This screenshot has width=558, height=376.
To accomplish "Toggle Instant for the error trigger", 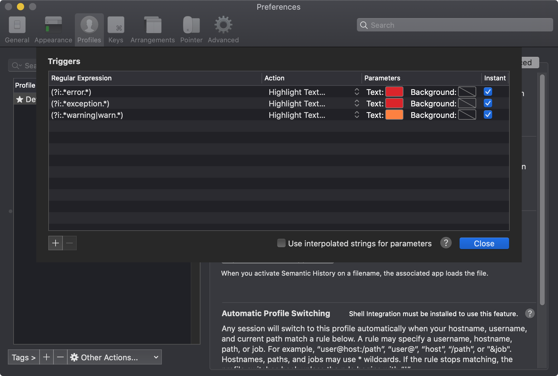I will (488, 92).
